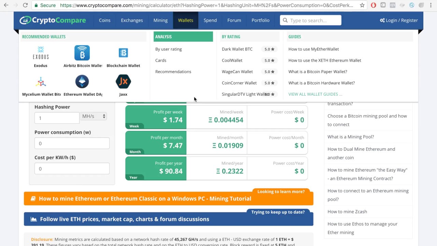The image size is (437, 246).
Task: Open CoinCorner Wallet link
Action: point(239,83)
